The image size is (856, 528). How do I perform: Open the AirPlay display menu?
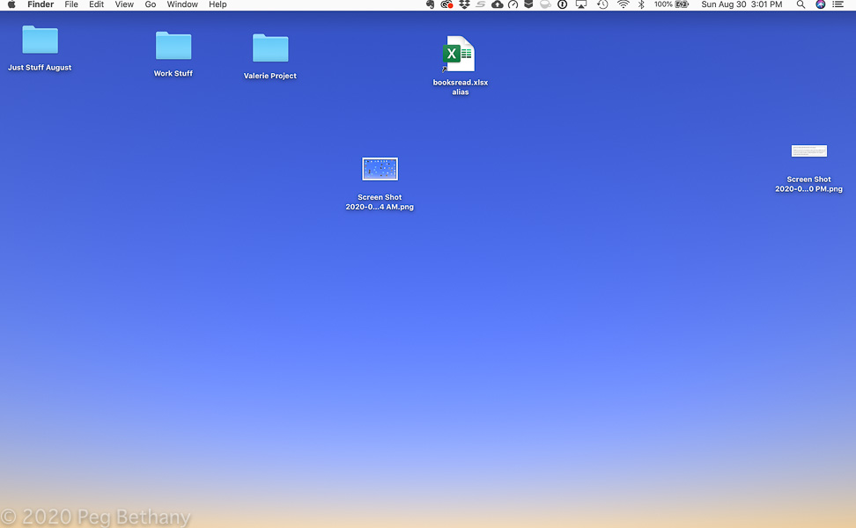pyautogui.click(x=581, y=4)
